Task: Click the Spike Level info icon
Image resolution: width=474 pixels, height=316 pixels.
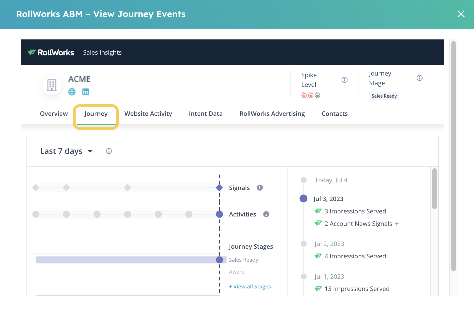Action: pos(344,80)
